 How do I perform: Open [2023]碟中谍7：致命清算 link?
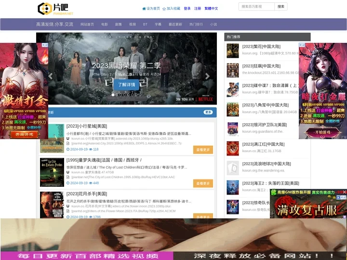pos(270,85)
